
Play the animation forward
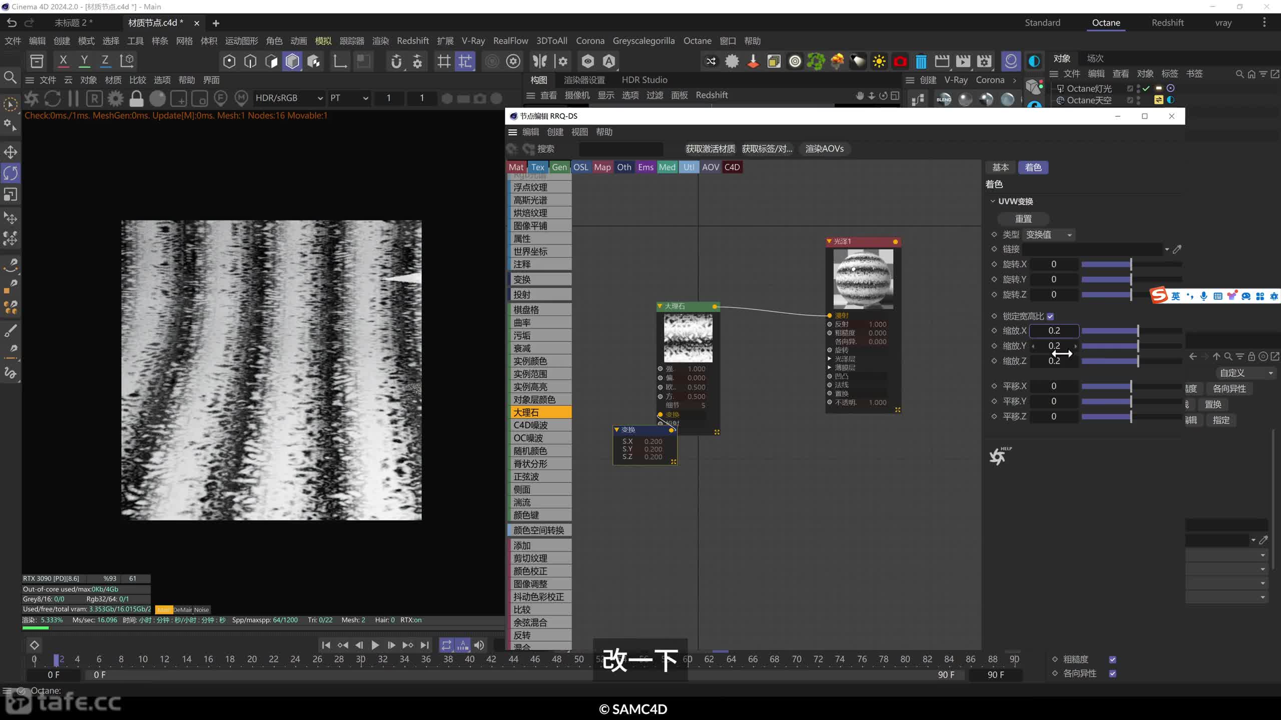[375, 645]
